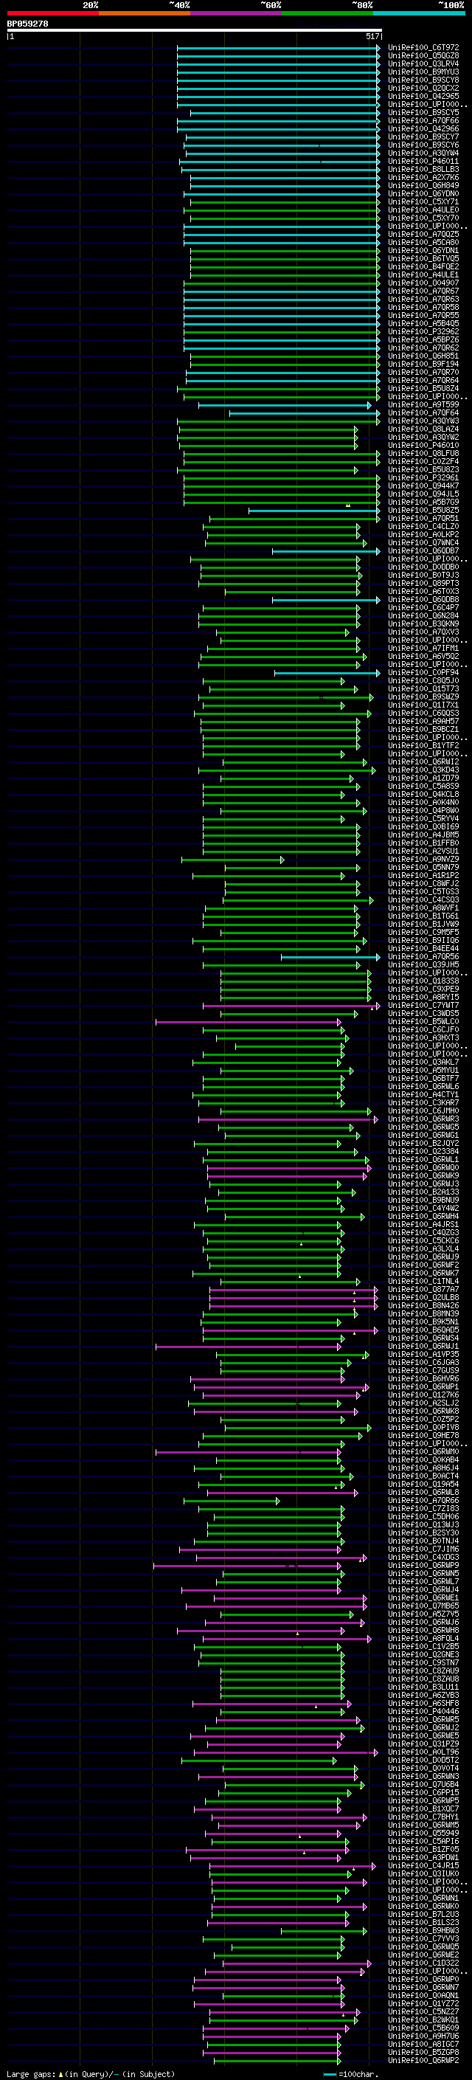Click the purple alignment bar for UniRef100_B5WLC0
This screenshot has width=472, height=2080.
click(x=249, y=1022)
